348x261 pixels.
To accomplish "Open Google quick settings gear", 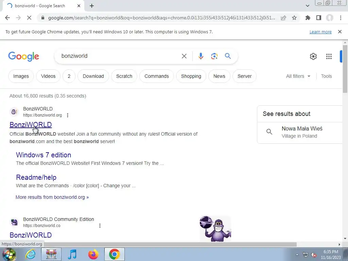I will [313, 56].
